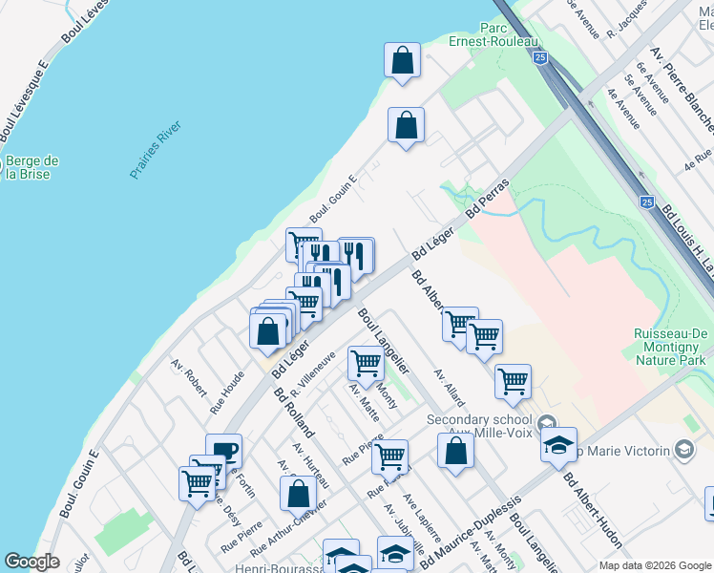714x573 pixels.
Task: Select the Av. Robert street label
Action: 189,377
